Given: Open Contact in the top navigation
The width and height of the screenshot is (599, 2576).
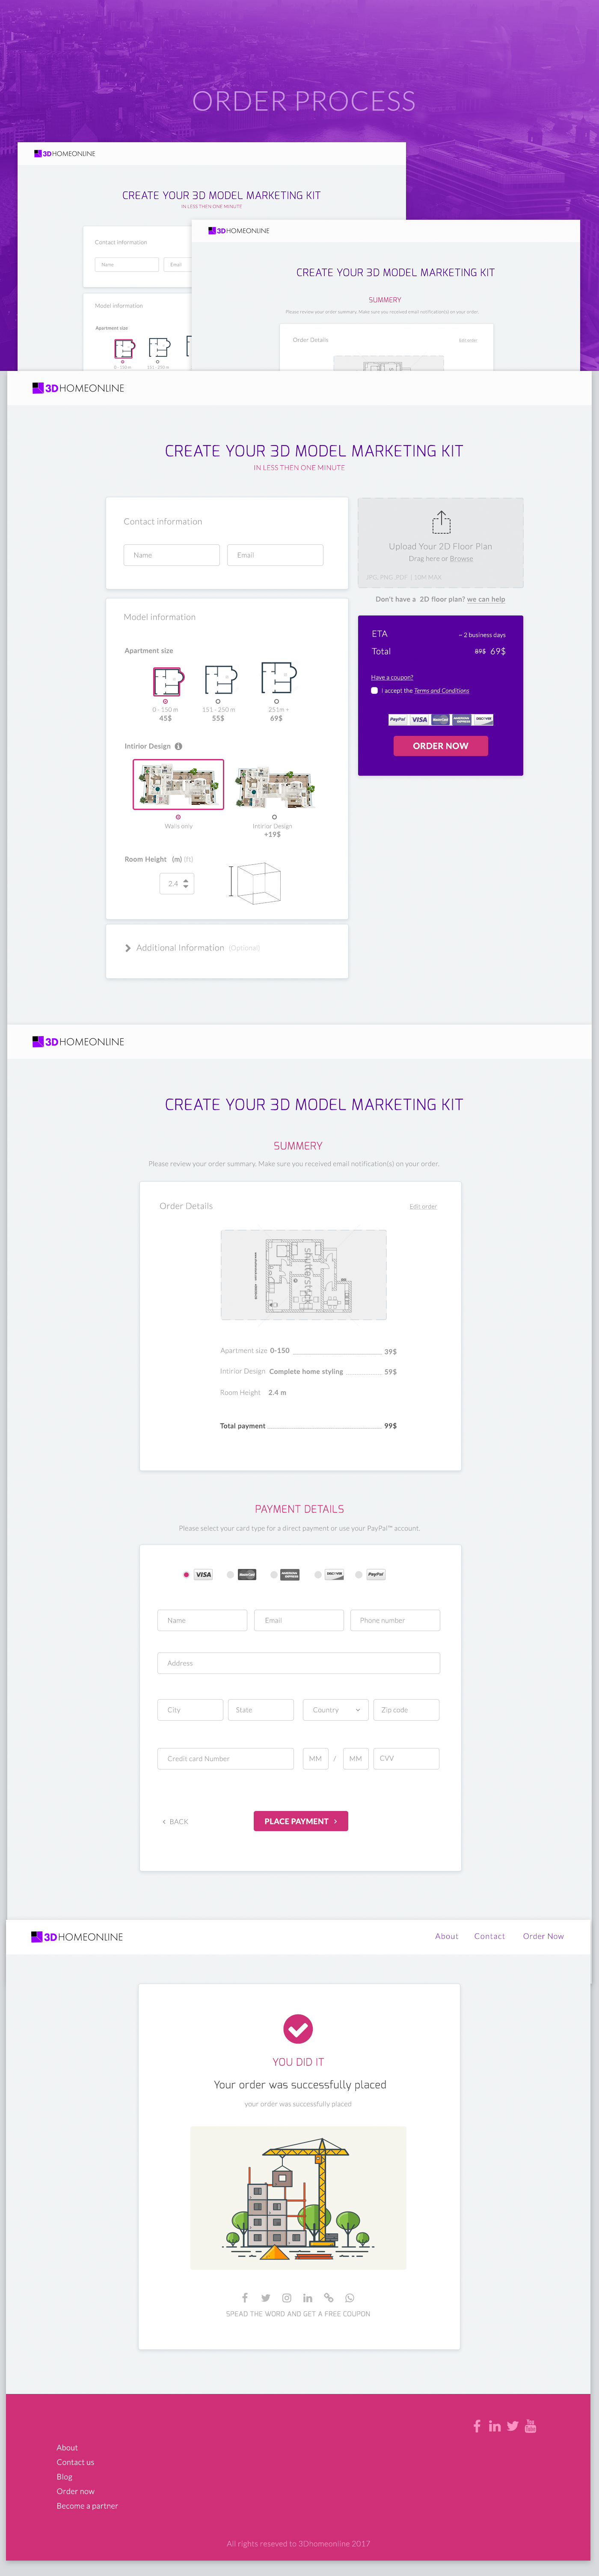Looking at the screenshot, I should [489, 1936].
